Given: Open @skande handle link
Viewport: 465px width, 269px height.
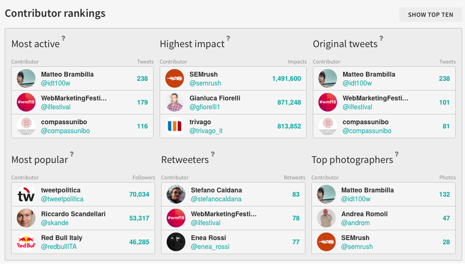Looking at the screenshot, I should pyautogui.click(x=55, y=223).
